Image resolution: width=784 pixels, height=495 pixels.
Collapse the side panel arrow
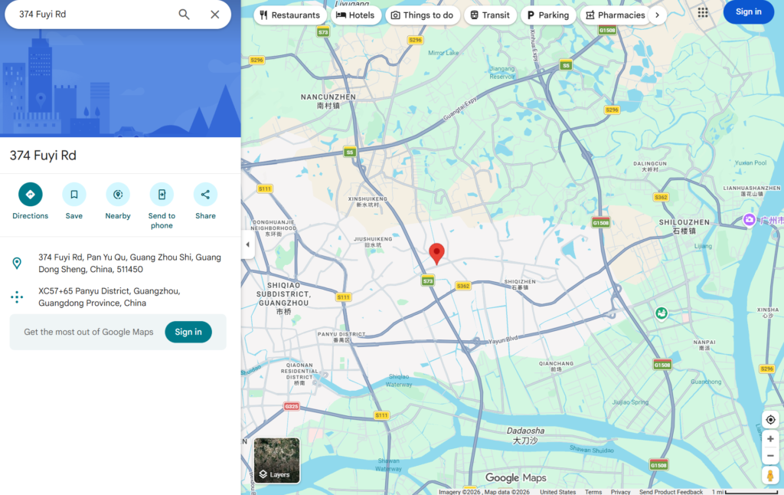[247, 244]
